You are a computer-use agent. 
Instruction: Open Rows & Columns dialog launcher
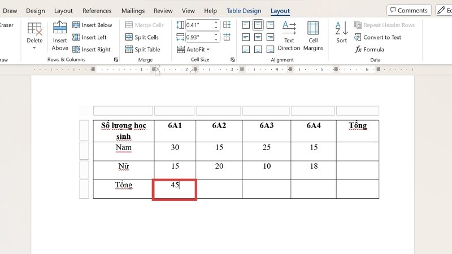pos(116,60)
